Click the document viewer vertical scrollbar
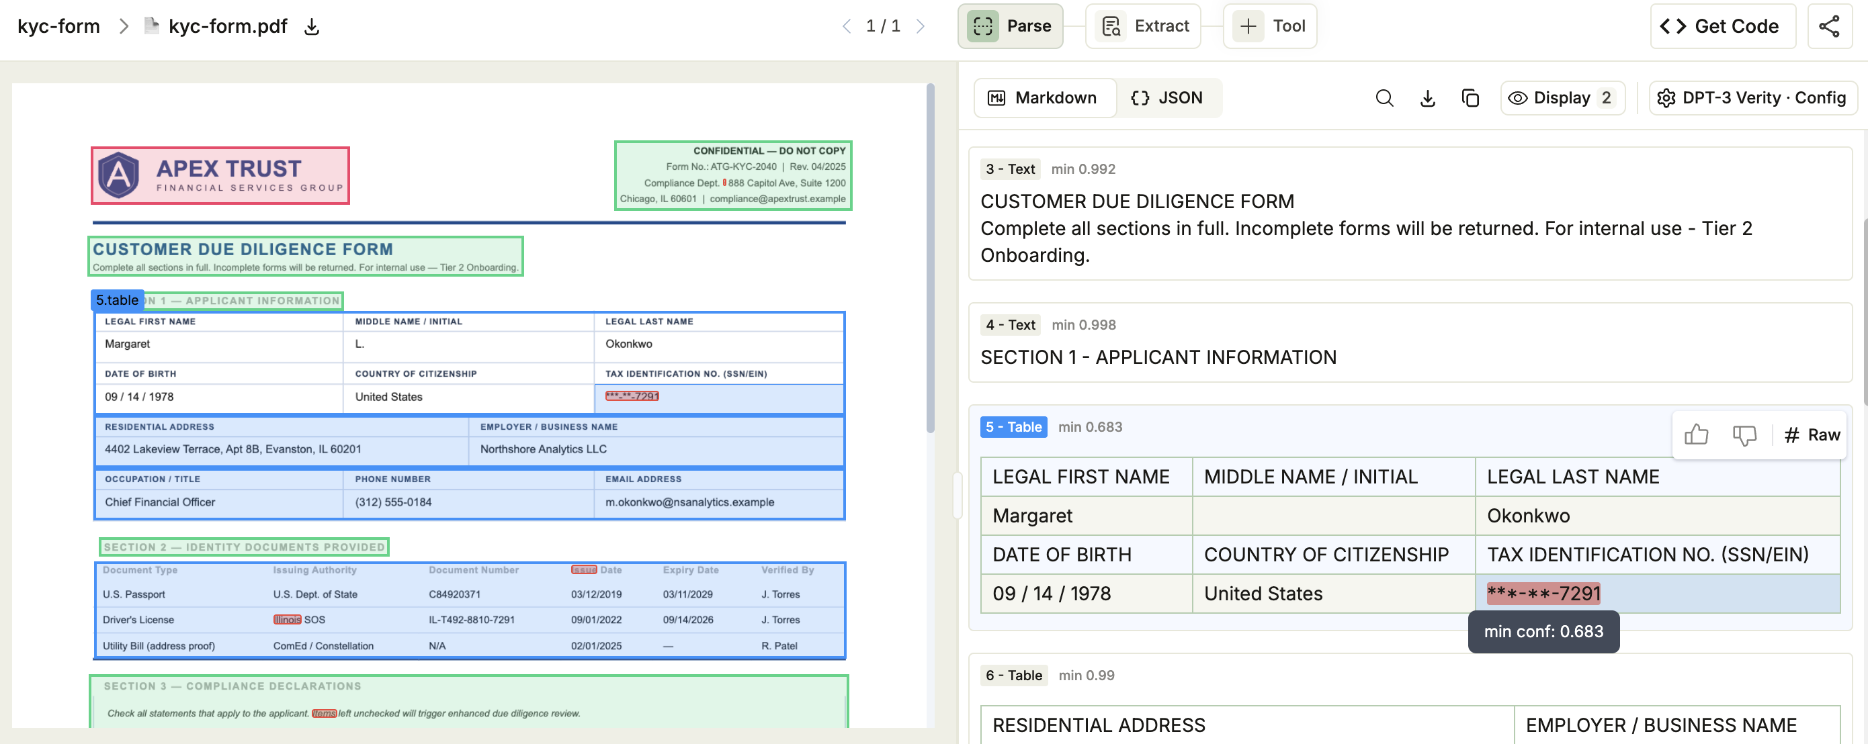1868x744 pixels. click(931, 259)
